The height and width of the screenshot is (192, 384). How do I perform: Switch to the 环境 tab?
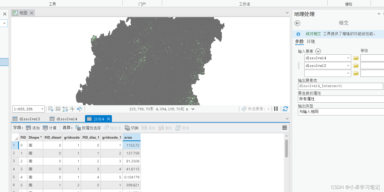pyautogui.click(x=311, y=41)
